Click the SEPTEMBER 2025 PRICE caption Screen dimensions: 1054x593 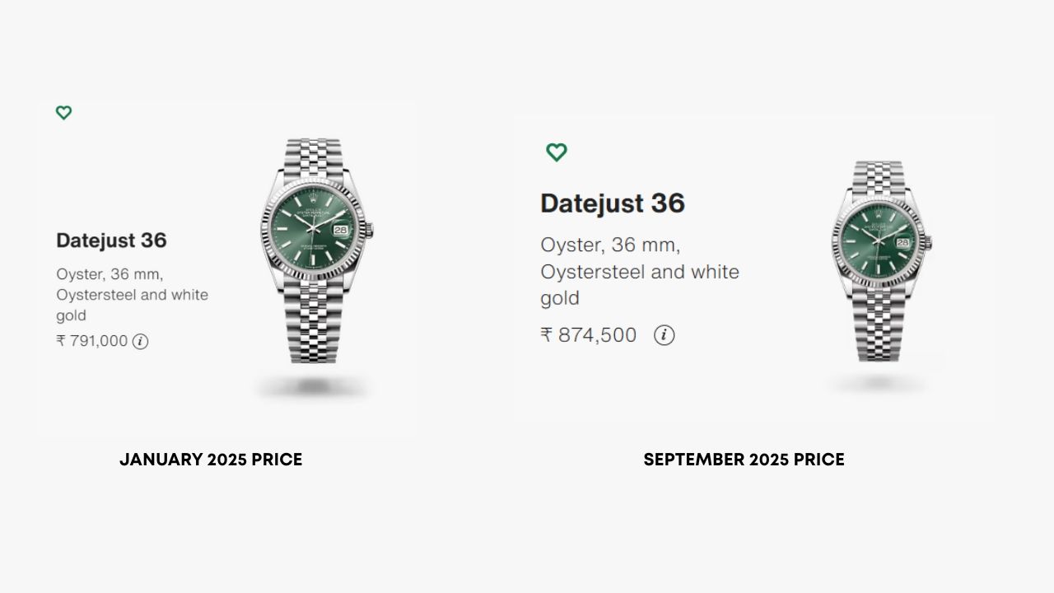click(x=744, y=460)
